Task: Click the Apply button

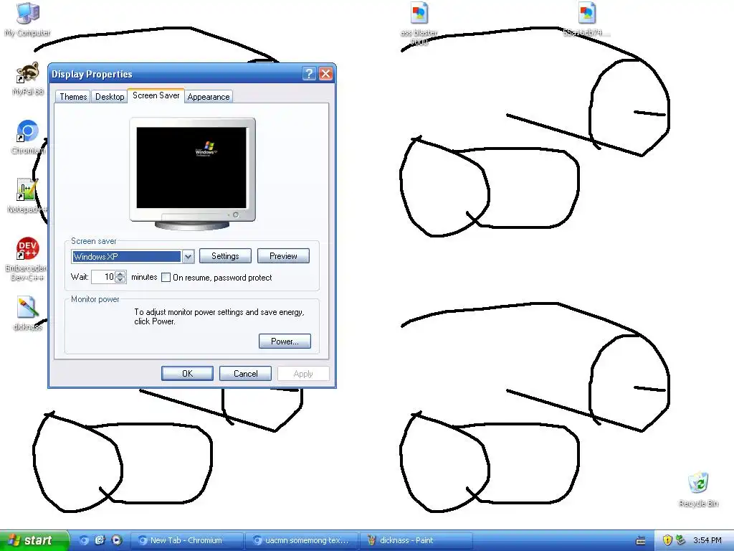Action: click(303, 373)
